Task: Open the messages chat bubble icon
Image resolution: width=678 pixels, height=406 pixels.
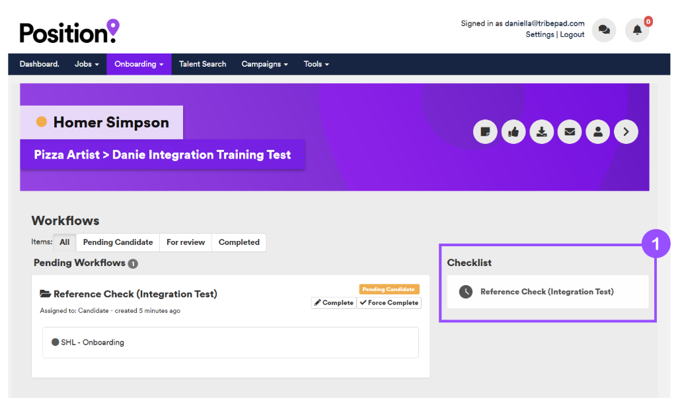Action: click(603, 30)
